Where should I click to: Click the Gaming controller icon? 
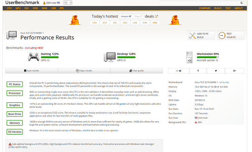[x=34, y=57]
